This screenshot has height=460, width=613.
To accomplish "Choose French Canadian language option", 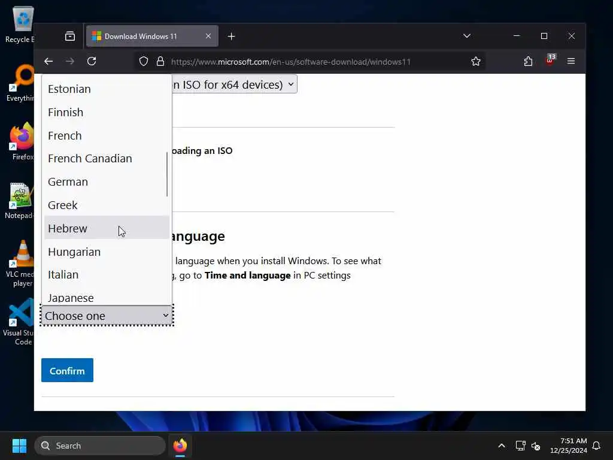I will pos(107,158).
